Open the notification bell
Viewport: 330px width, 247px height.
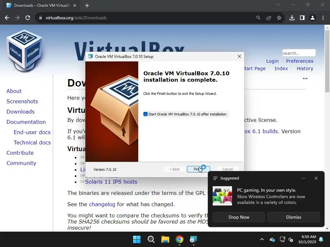[x=321, y=239]
